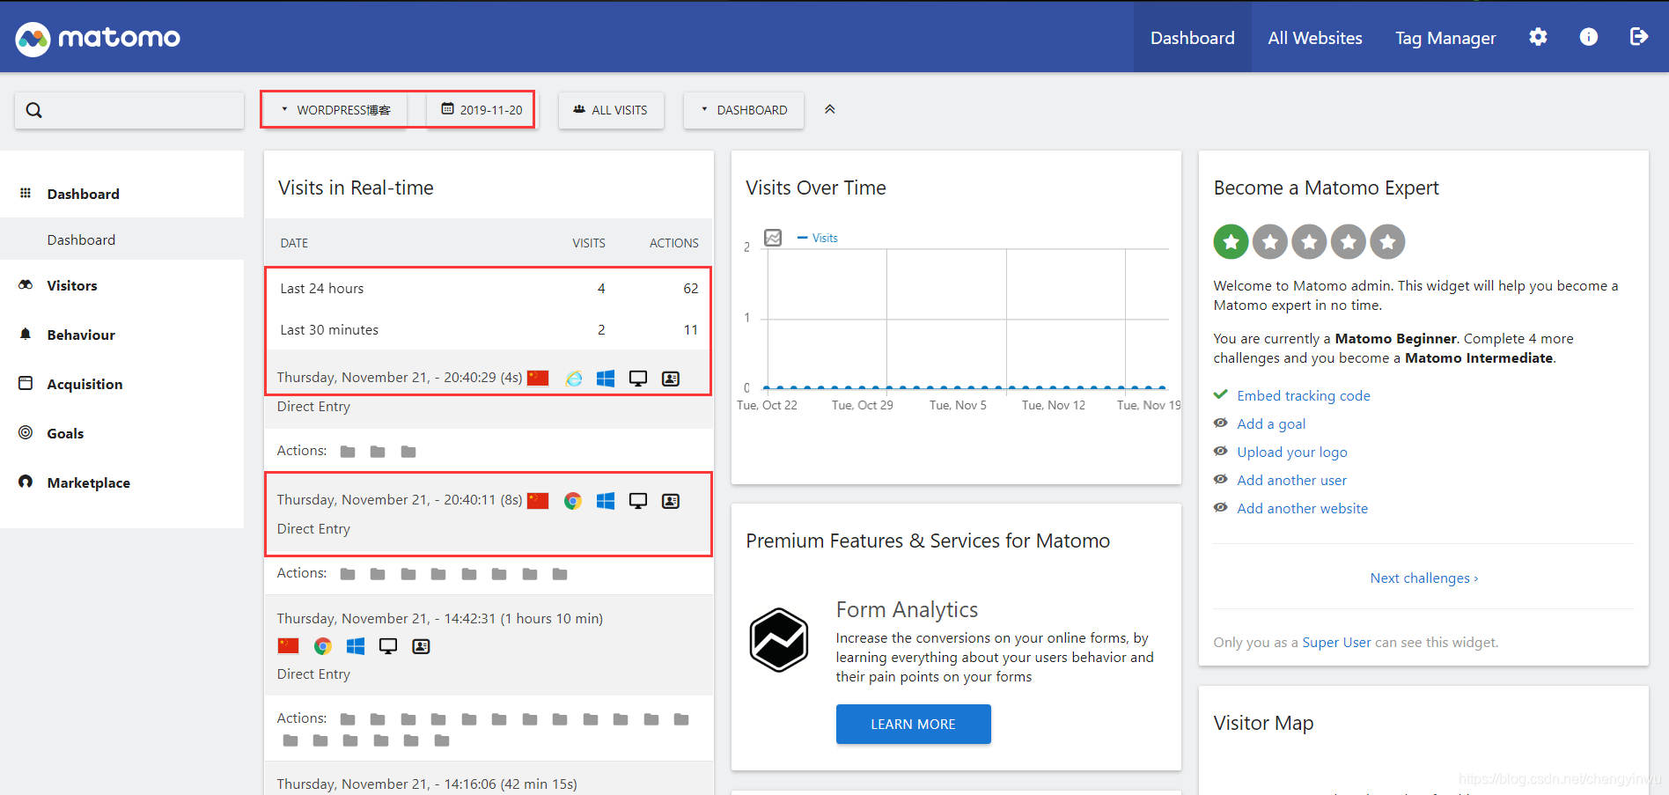
Task: Click first action folder of 20:40:11 visit
Action: coord(348,574)
